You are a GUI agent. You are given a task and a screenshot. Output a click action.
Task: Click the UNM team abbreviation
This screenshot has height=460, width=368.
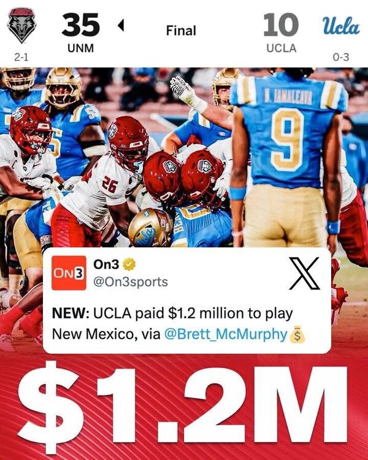point(81,48)
